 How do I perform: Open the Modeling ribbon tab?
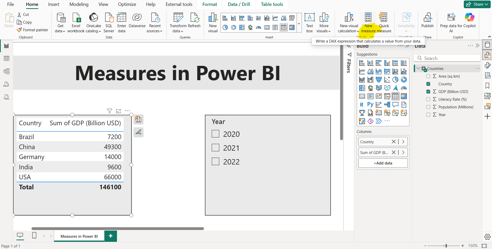[x=79, y=4]
